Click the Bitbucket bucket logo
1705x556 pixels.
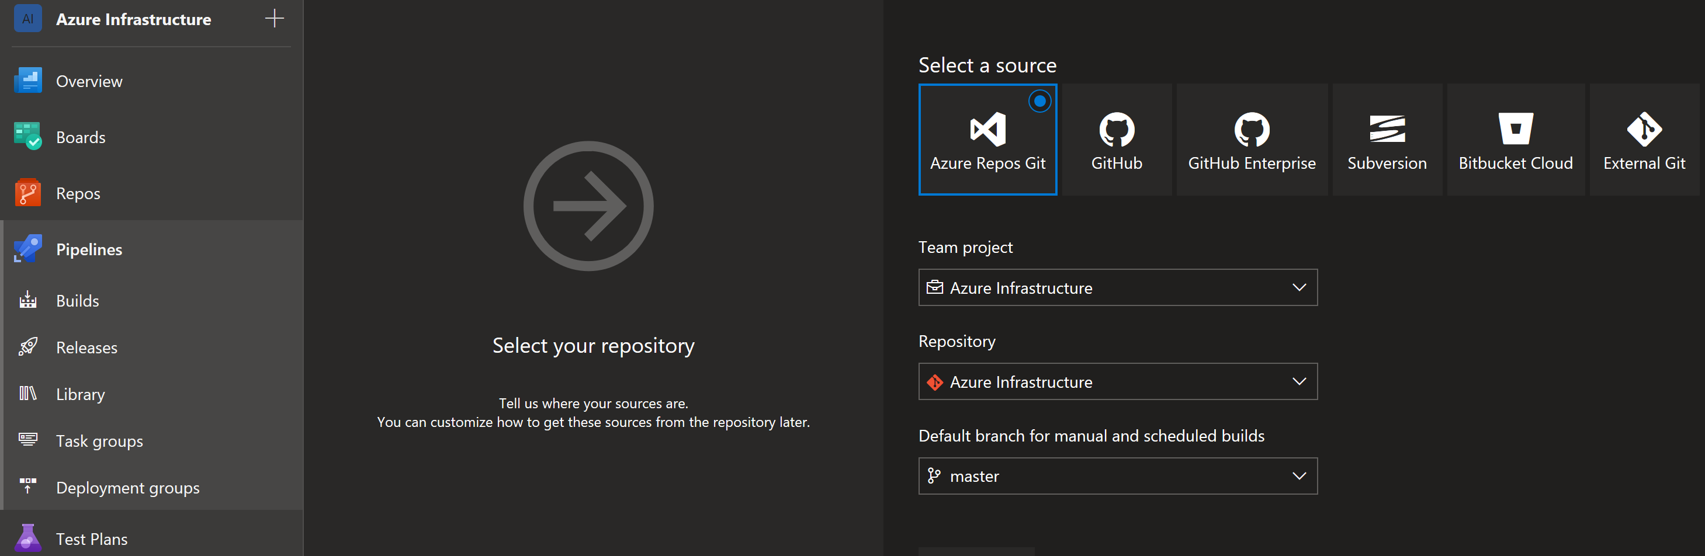click(x=1516, y=128)
